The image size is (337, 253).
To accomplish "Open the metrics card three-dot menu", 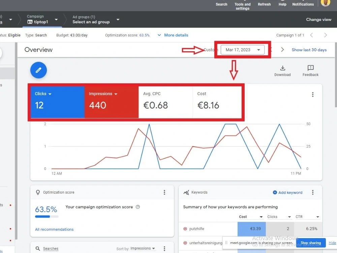I will (313, 95).
